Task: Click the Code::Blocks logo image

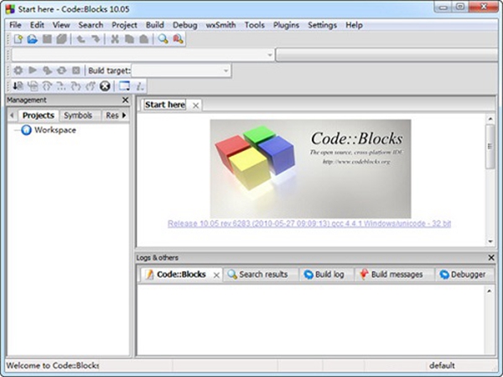Action: (310, 169)
